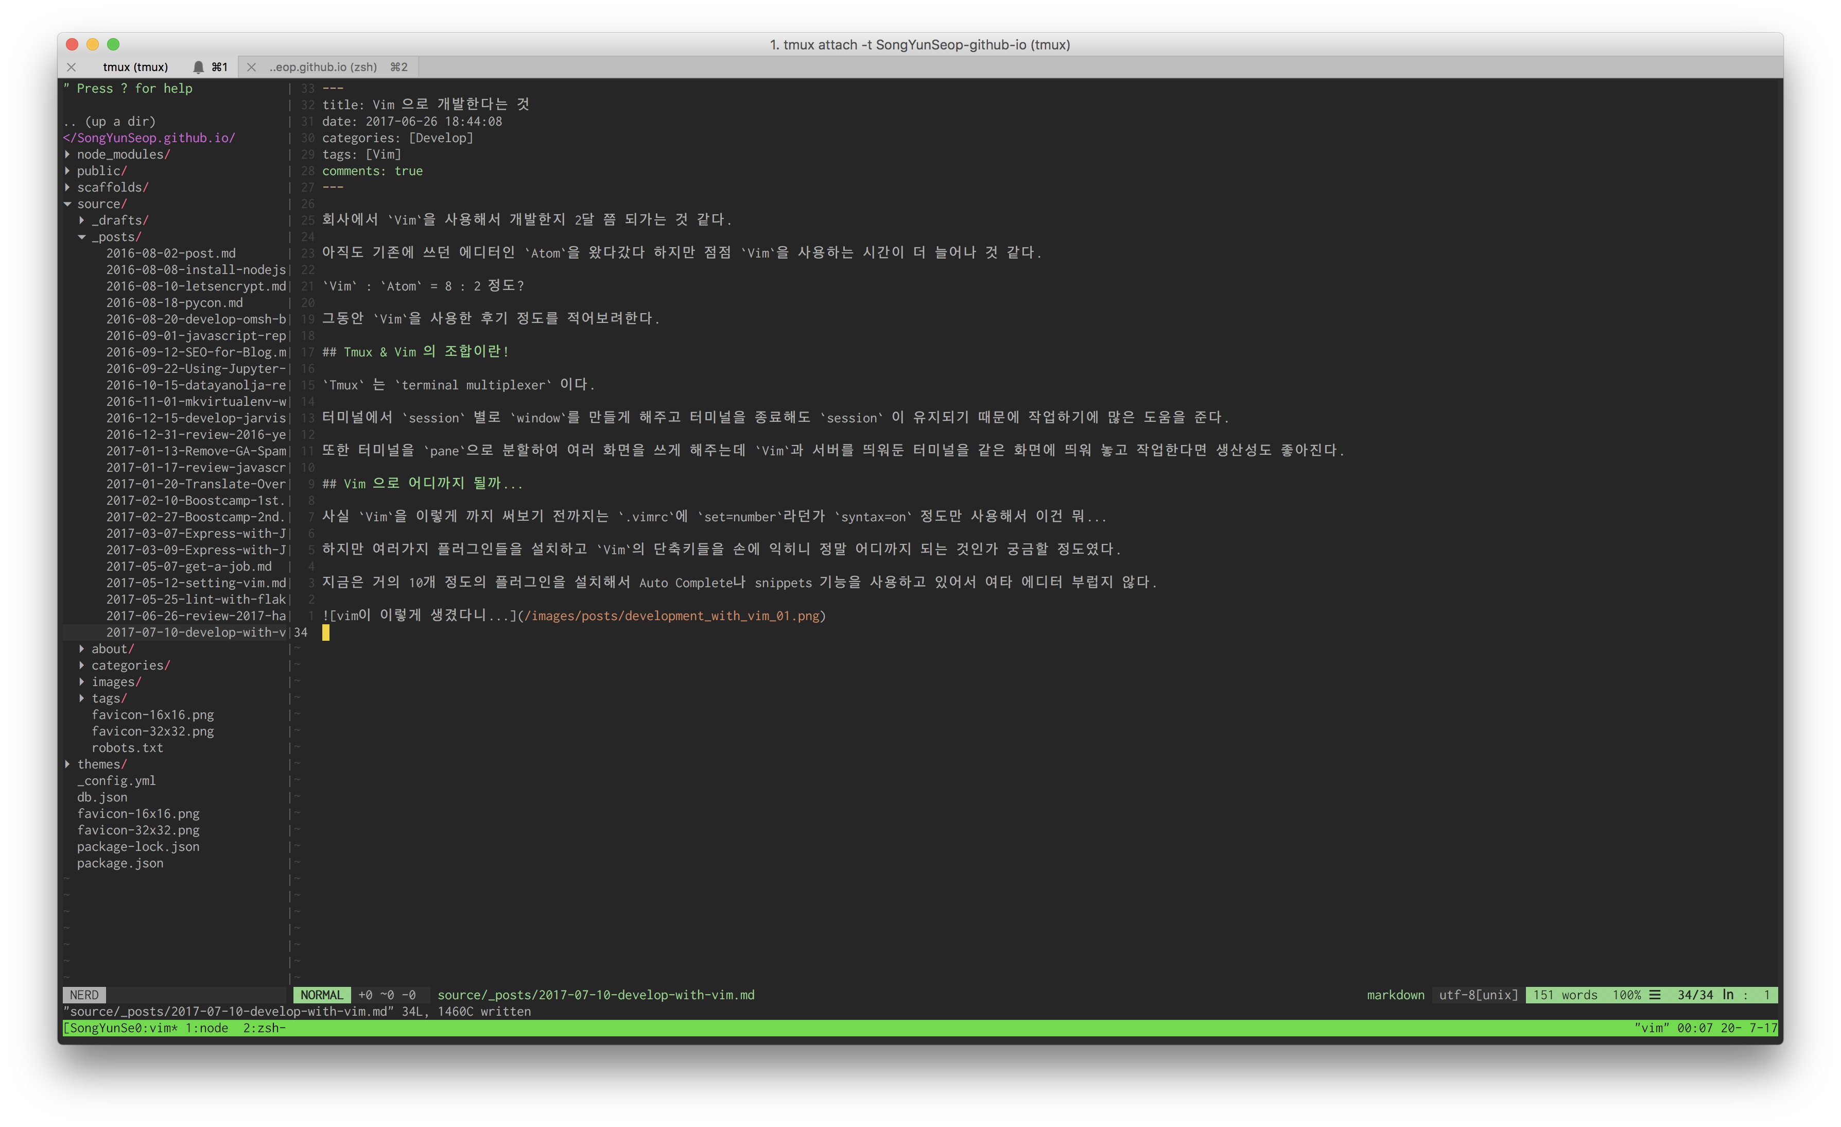This screenshot has width=1841, height=1127.
Task: Open 2017-05-07-get-a-job.md file
Action: [x=188, y=567]
